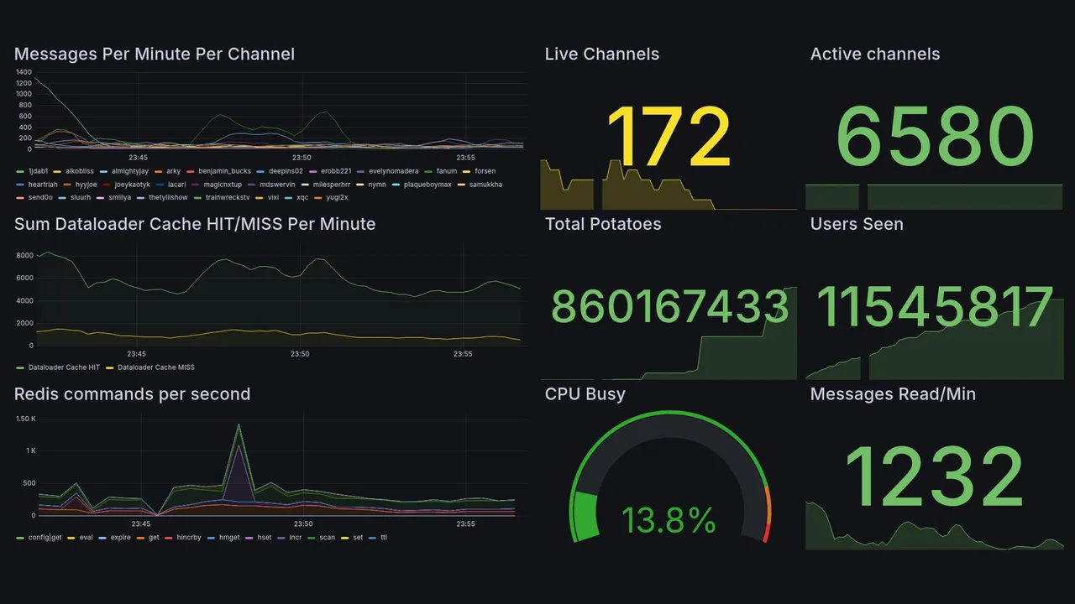Toggle the ttl Redis legend entry
This screenshot has width=1075, height=604.
point(384,538)
